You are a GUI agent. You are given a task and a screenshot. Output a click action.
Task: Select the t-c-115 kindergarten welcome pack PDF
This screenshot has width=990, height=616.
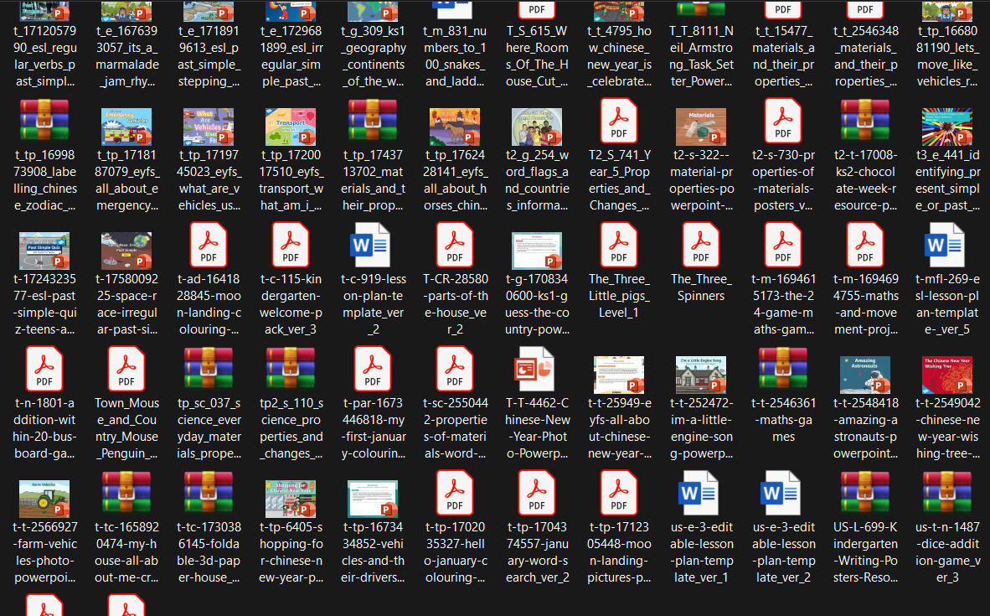tap(291, 247)
